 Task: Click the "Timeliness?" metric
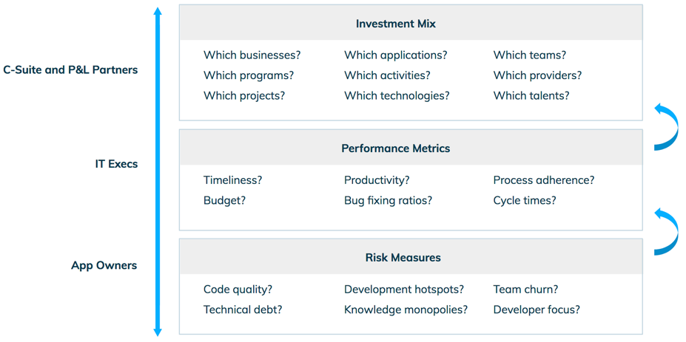232,180
